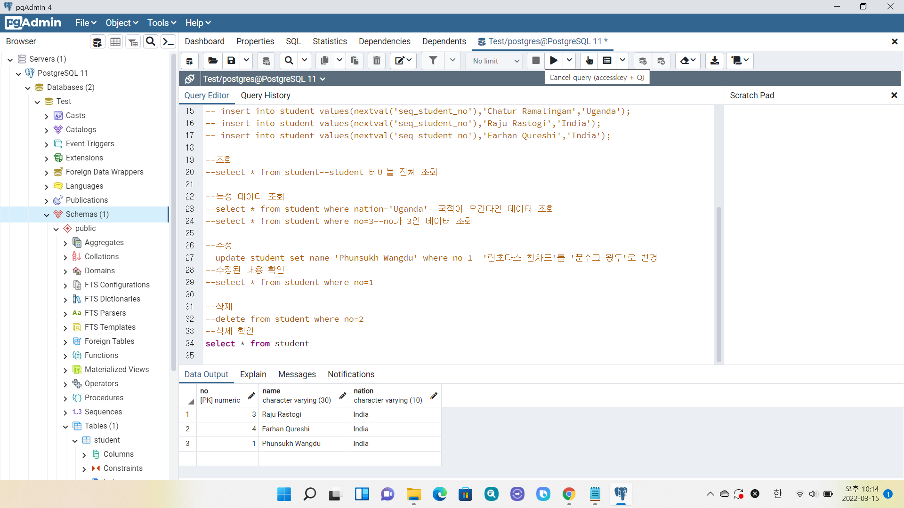Image resolution: width=904 pixels, height=508 pixels.
Task: Click the Find magnifier icon in query toolbar
Action: point(289,61)
